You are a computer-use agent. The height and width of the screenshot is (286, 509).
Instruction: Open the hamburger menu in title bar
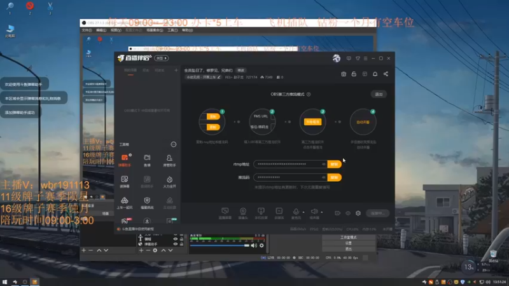pos(365,58)
